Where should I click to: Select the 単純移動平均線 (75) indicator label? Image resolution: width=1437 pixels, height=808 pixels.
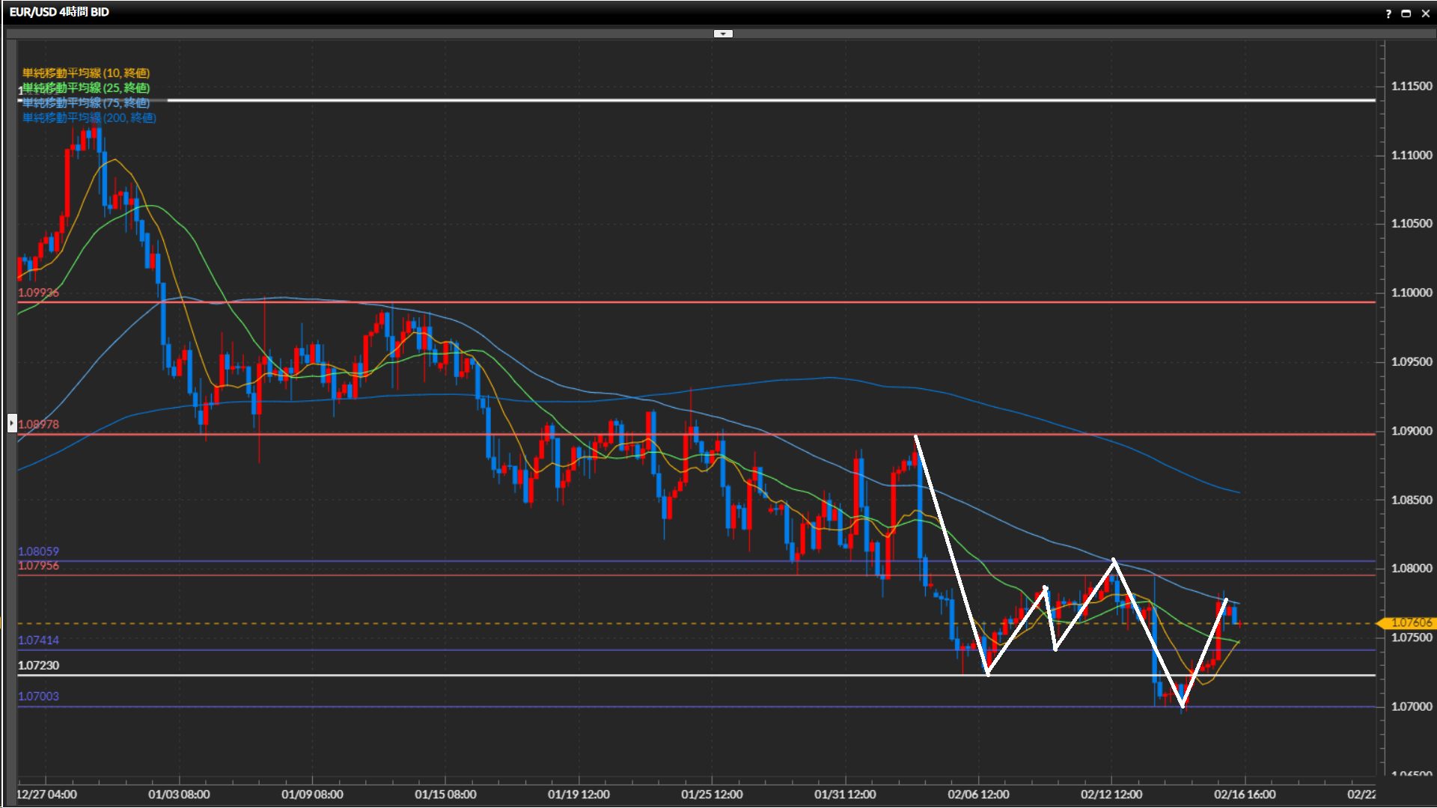[x=86, y=102]
